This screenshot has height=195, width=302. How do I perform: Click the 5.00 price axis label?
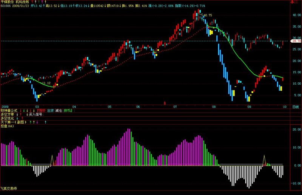tap(297, 95)
